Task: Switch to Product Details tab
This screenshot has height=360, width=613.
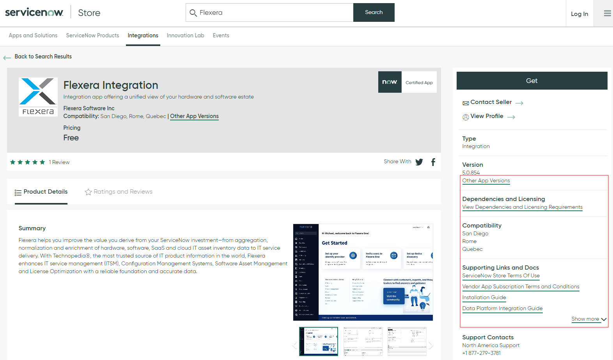Action: [41, 192]
